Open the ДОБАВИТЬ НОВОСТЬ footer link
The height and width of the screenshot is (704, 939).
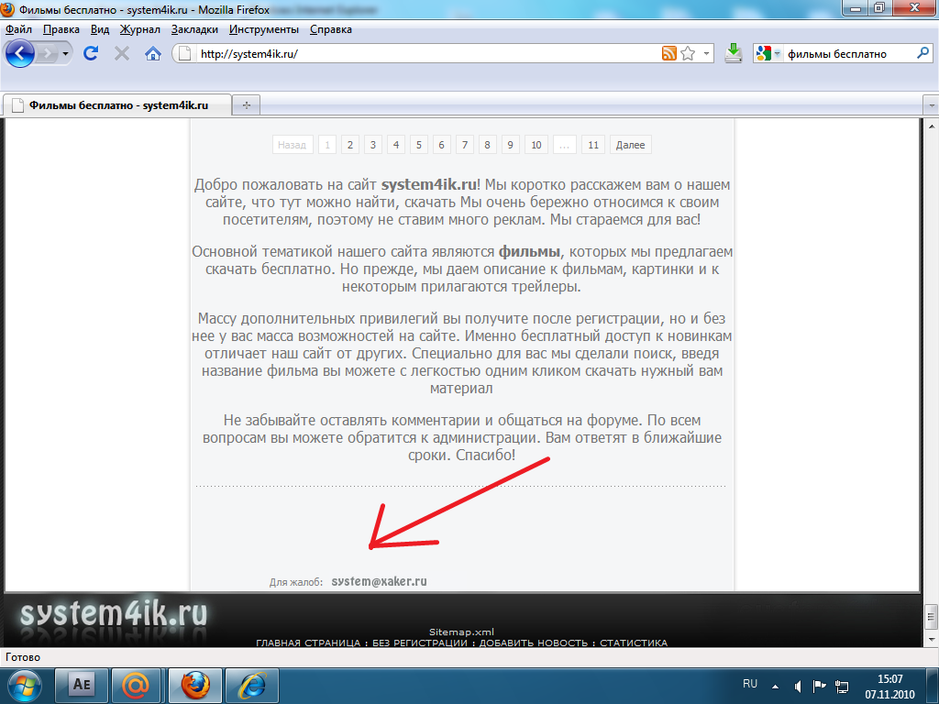(534, 643)
